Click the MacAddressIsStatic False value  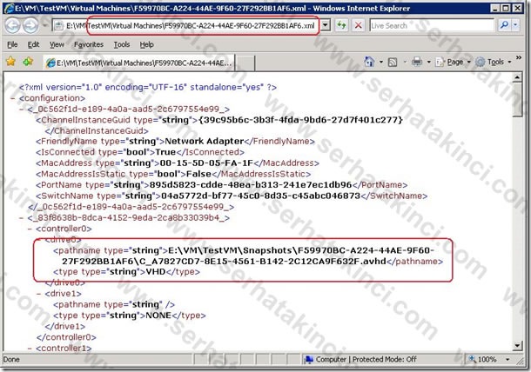coord(198,174)
